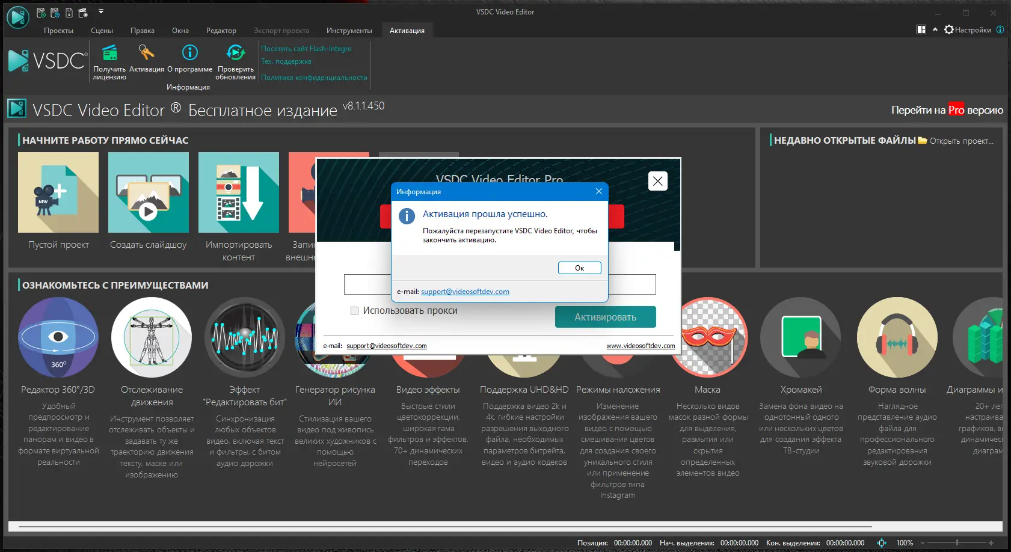Click the zoom out minus button
This screenshot has height=552, width=1011.
[x=922, y=542]
